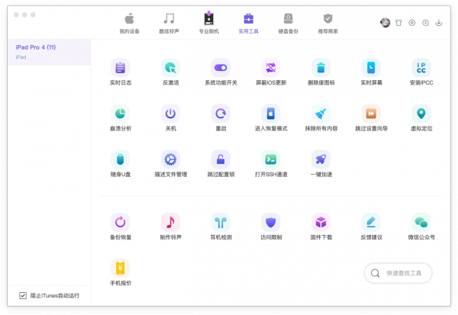Switch to 我的设备 My Device tab

[x=130, y=24]
